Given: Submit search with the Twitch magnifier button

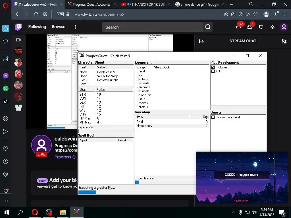Looking at the screenshot, I should point(208,27).
